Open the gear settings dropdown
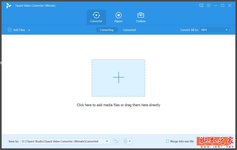The width and height of the screenshot is (237, 150). 127,141
